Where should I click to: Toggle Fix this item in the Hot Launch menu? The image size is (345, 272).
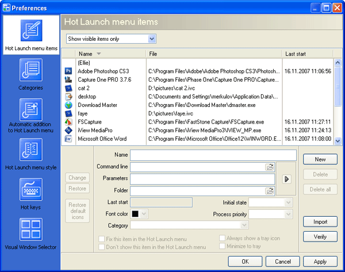(x=101, y=239)
